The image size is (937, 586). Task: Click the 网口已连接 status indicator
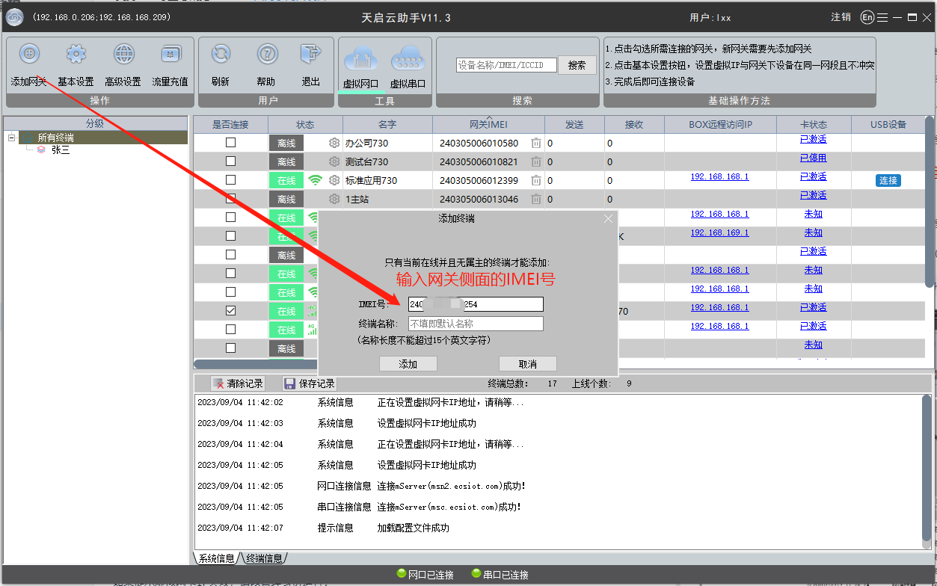tap(425, 575)
